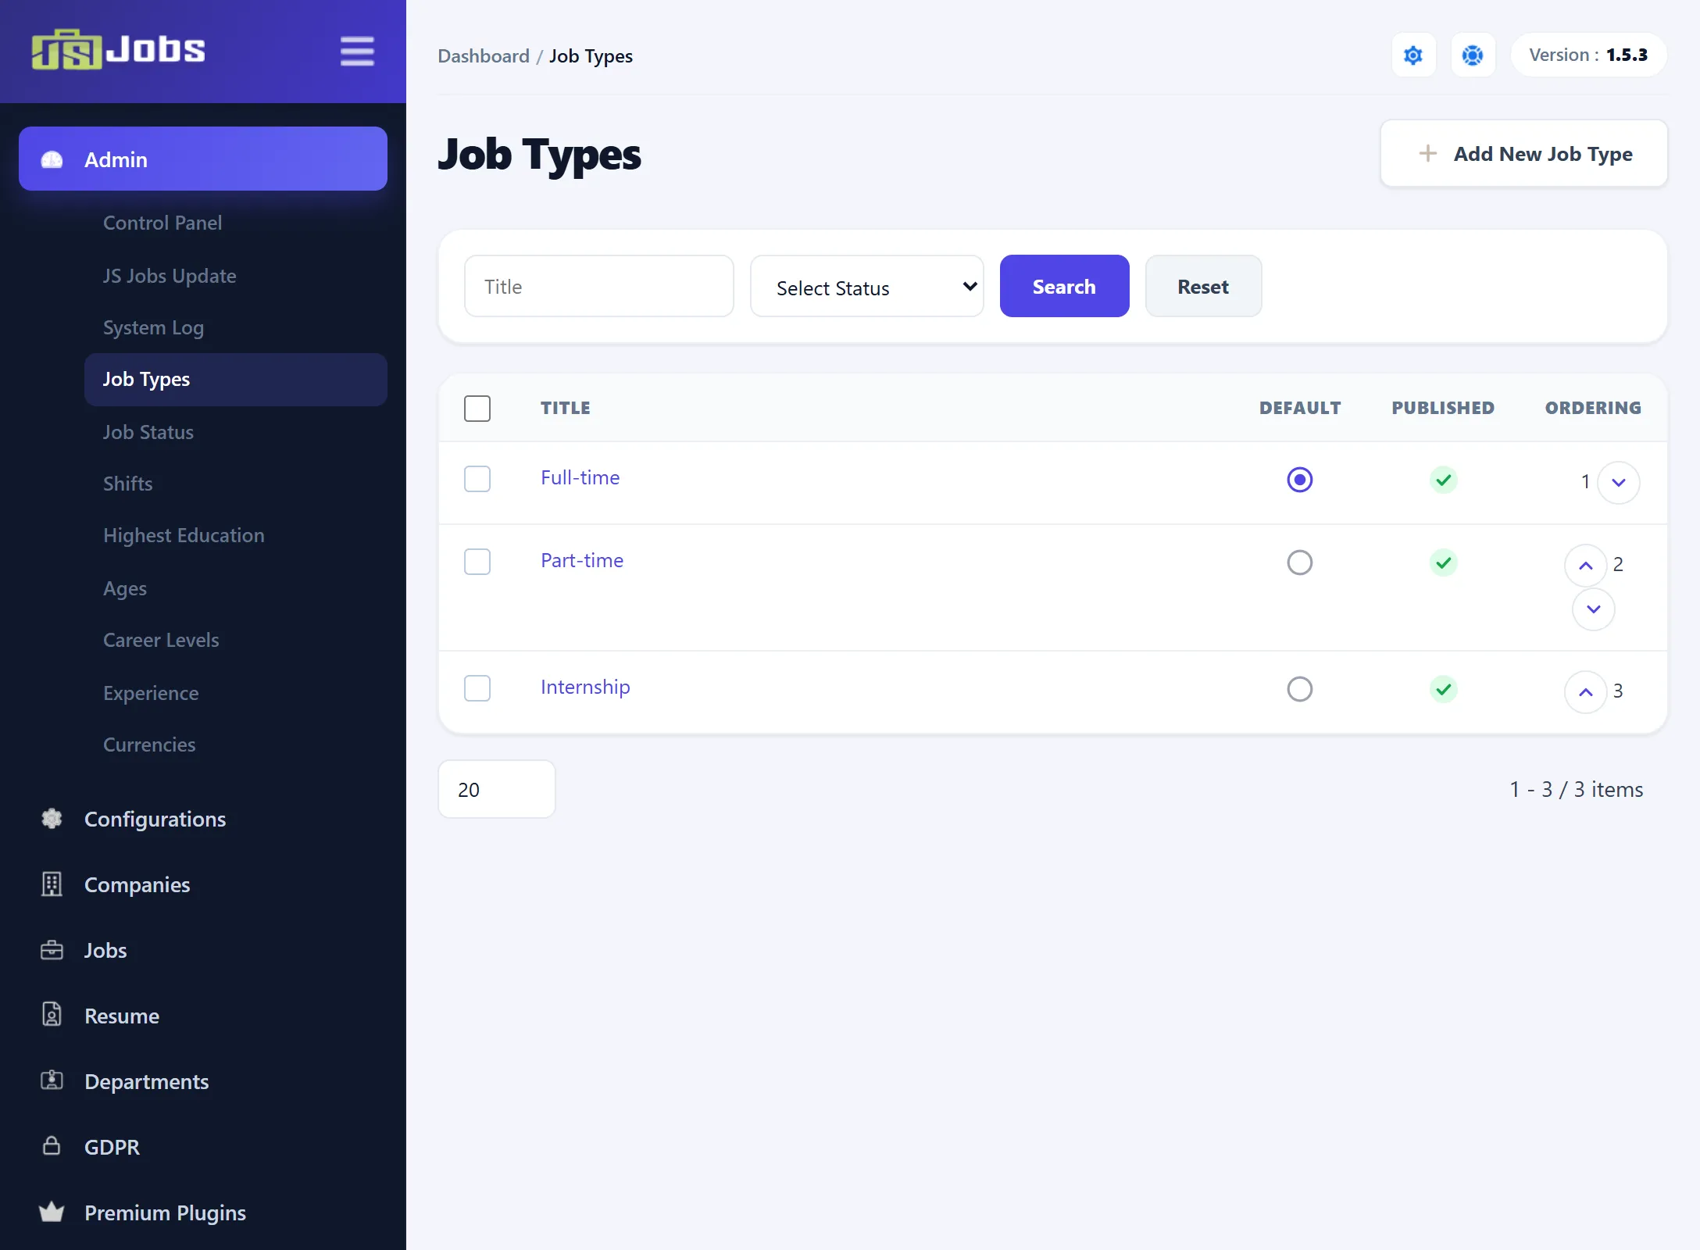This screenshot has width=1700, height=1250.
Task: Click the JS Jobs logo
Action: [118, 50]
